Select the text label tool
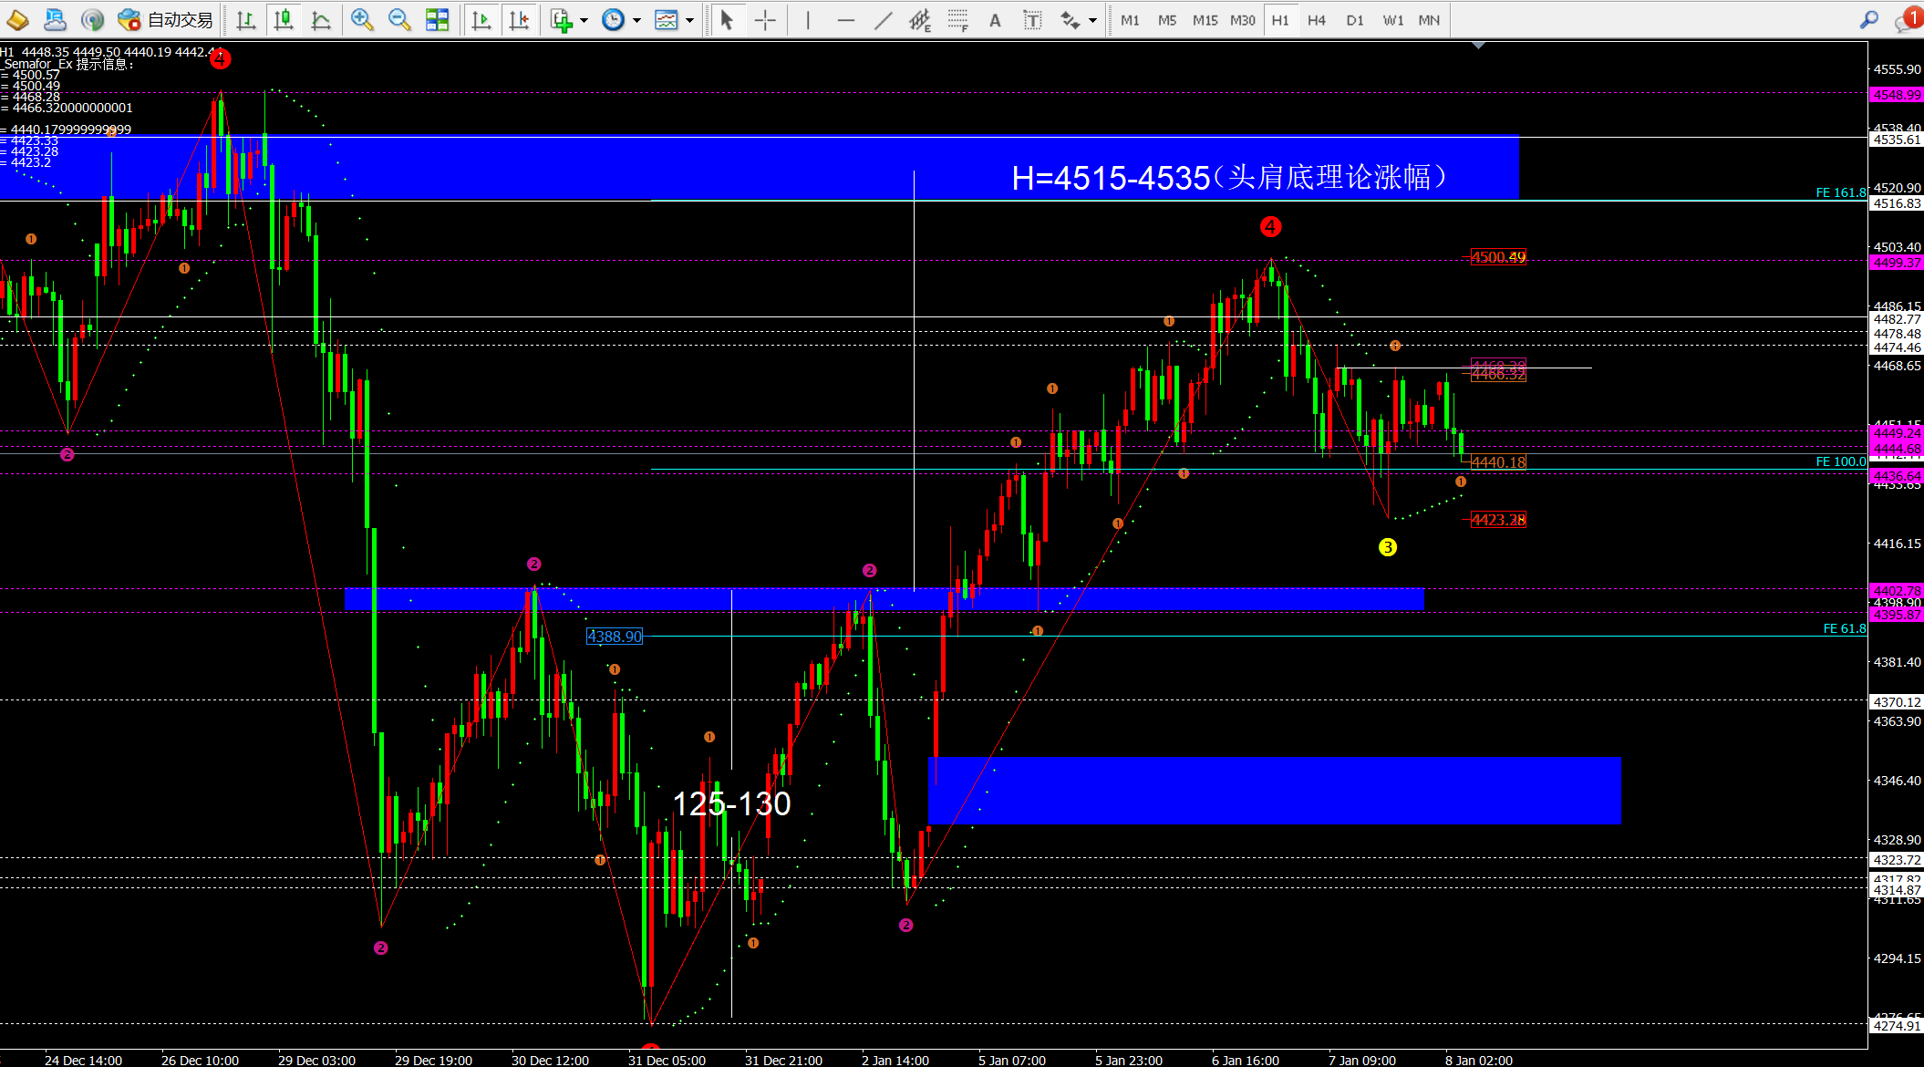This screenshot has width=1924, height=1067. point(1032,19)
